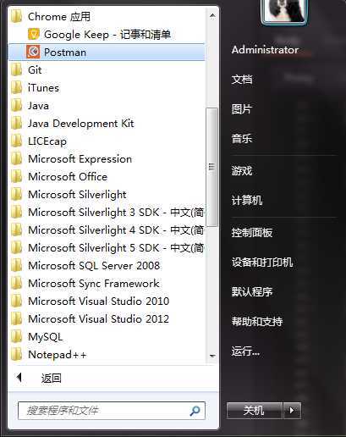Click the user account picture

(283, 11)
